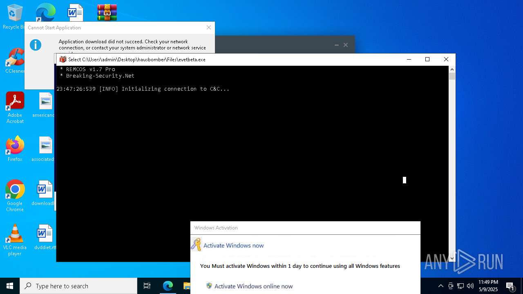The height and width of the screenshot is (294, 523).
Task: Open the dvddiet.rtf document
Action: tap(44, 238)
